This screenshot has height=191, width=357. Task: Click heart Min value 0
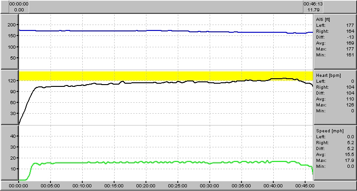(352, 111)
